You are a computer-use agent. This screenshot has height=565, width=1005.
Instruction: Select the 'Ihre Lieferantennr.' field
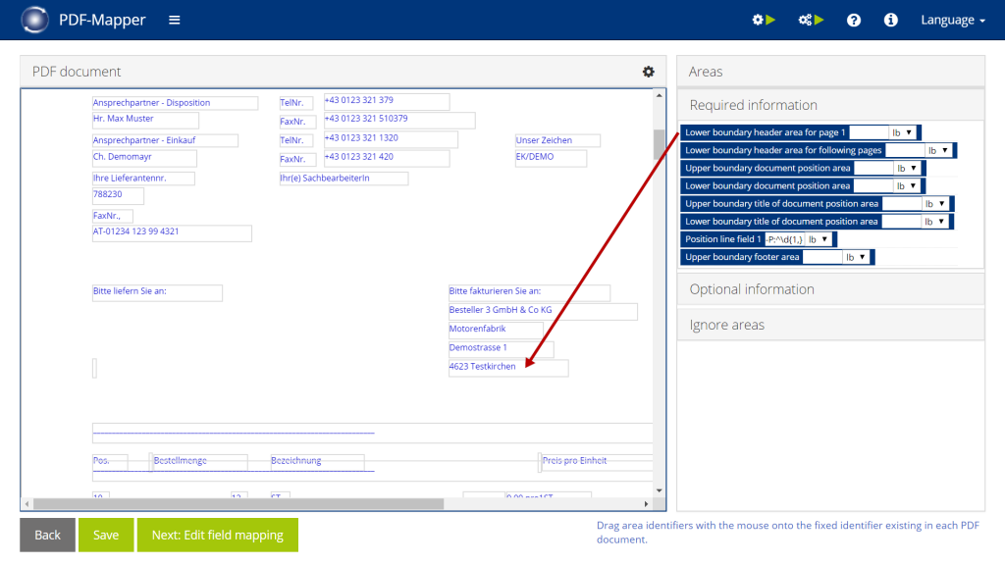click(143, 179)
